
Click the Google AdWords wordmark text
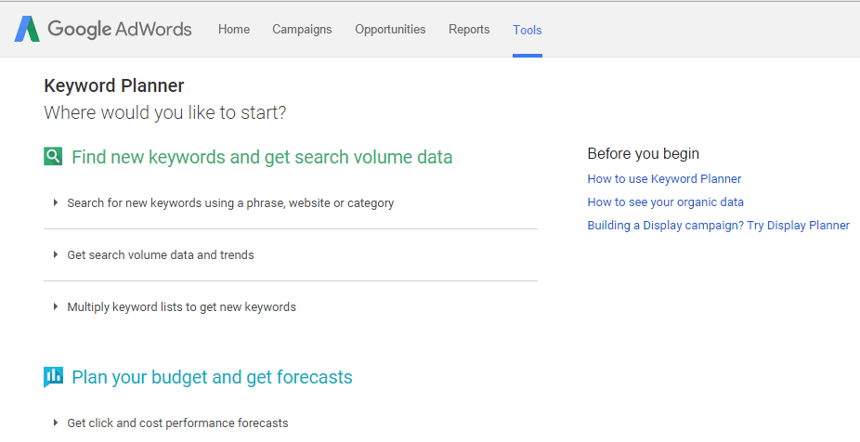(x=120, y=30)
